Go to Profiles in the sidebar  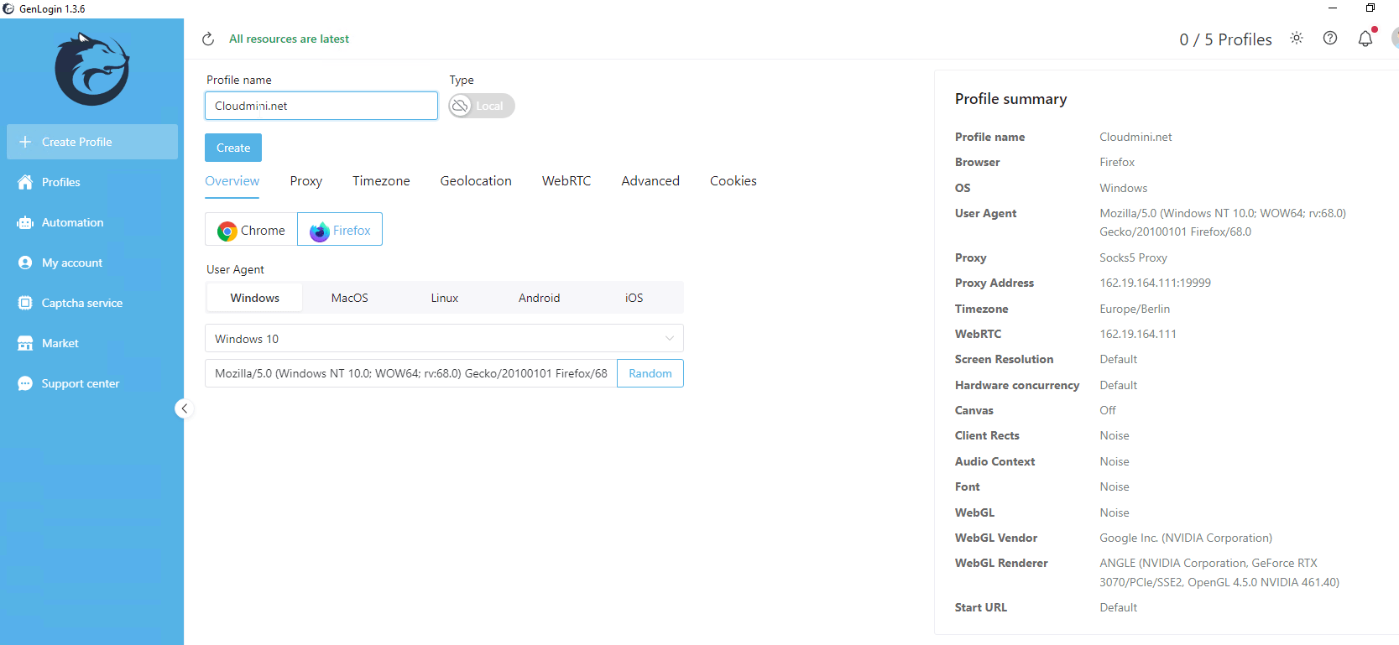pos(92,182)
